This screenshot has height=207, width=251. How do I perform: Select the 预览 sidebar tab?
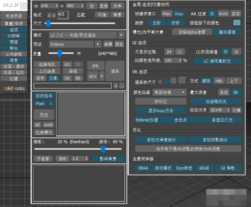tap(14, 42)
